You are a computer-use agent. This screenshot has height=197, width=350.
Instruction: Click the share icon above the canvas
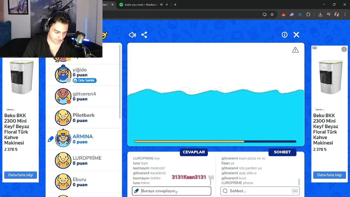(144, 35)
